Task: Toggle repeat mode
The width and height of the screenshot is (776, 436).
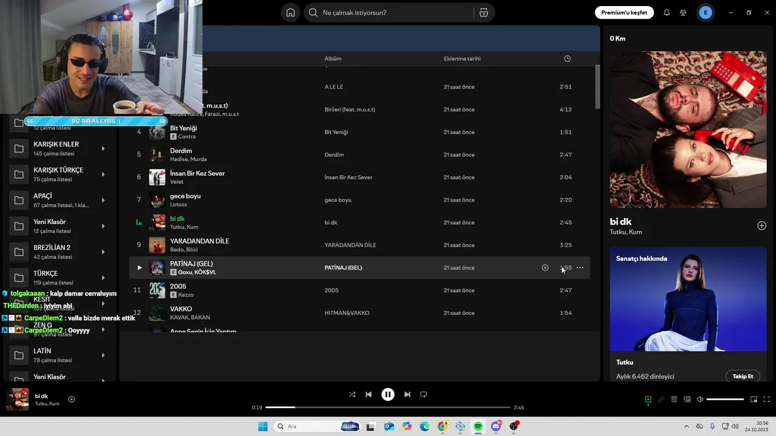Action: point(424,394)
